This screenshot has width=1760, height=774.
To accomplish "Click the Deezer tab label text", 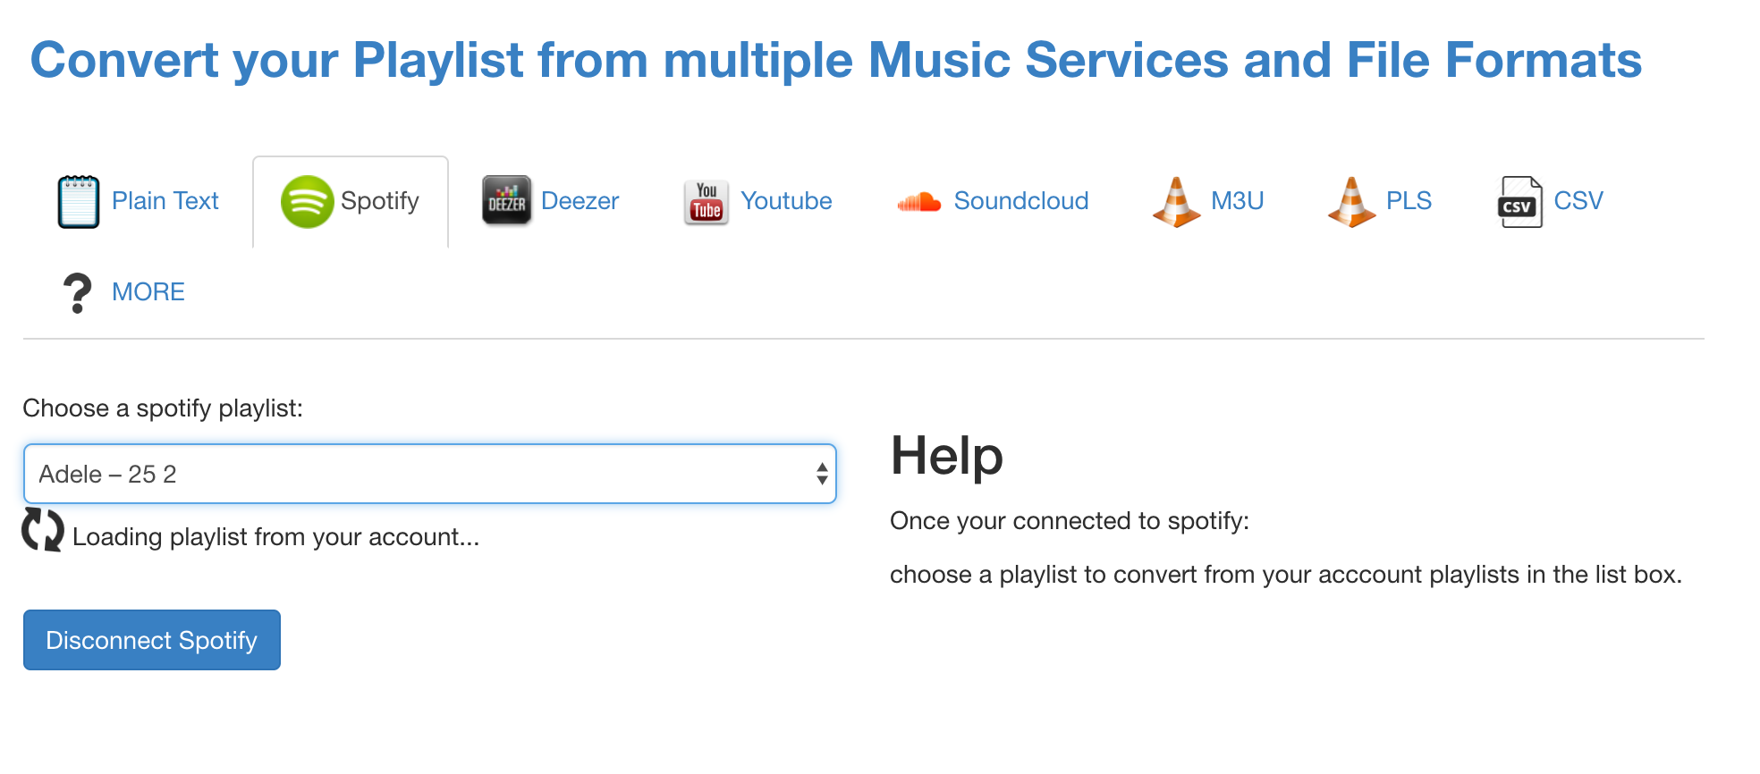I will click(x=580, y=201).
